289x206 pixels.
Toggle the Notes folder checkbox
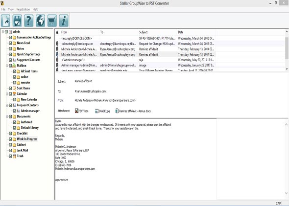coord(10,49)
